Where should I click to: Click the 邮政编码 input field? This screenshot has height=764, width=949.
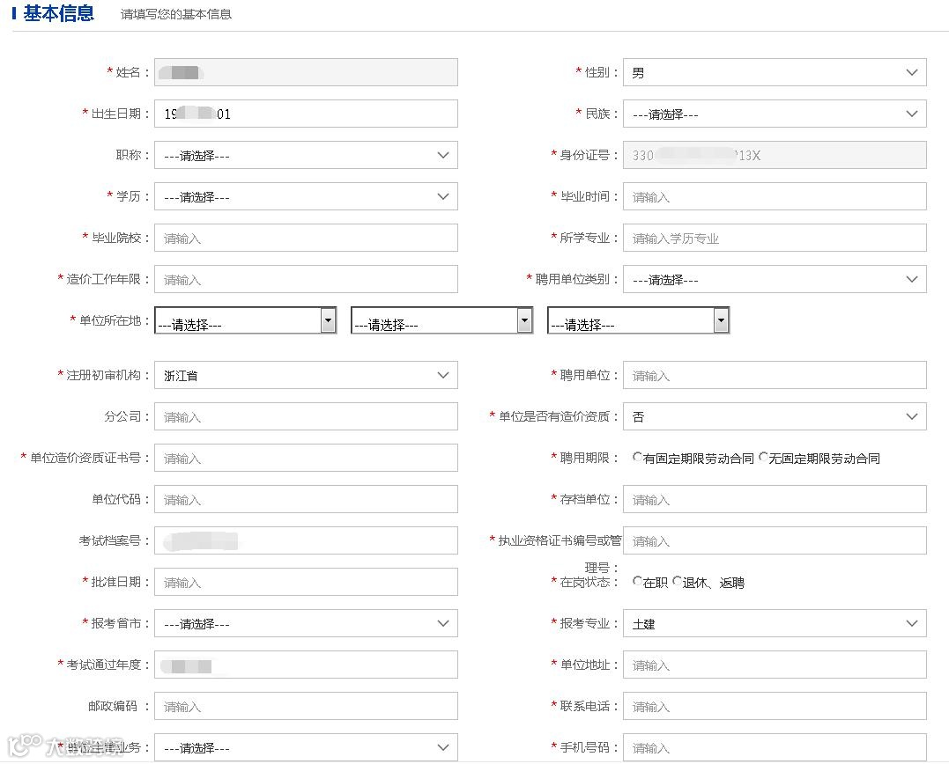point(306,706)
